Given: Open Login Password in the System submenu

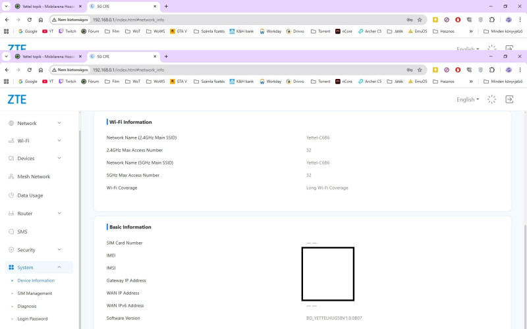Looking at the screenshot, I should (x=32, y=318).
